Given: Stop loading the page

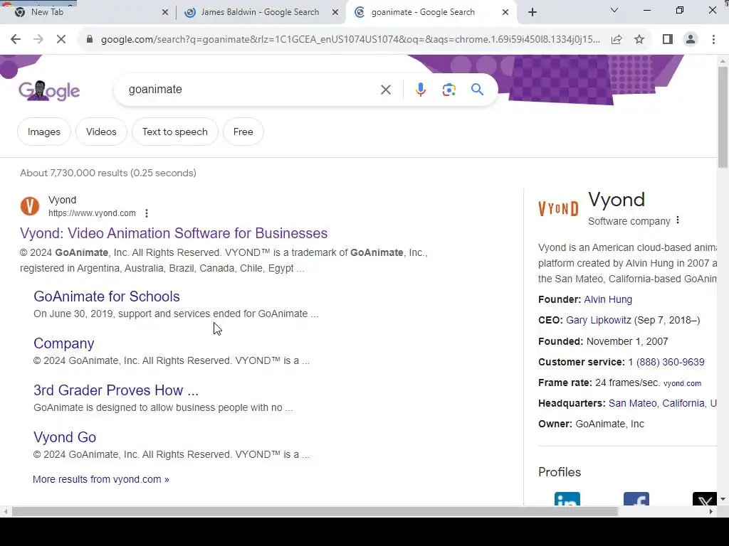Looking at the screenshot, I should (61, 40).
